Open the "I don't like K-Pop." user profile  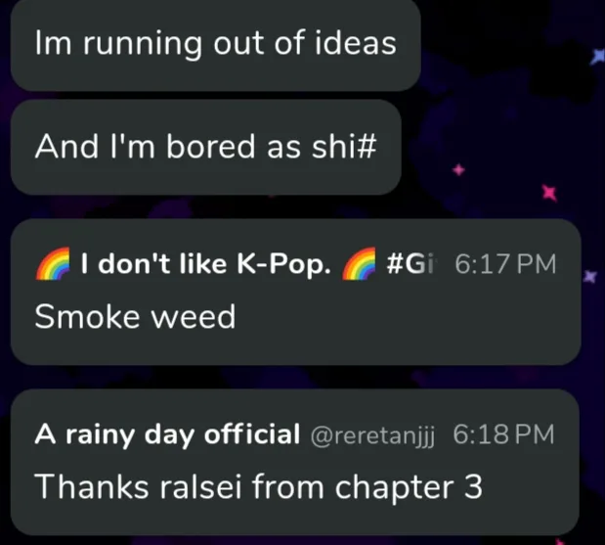(206, 264)
